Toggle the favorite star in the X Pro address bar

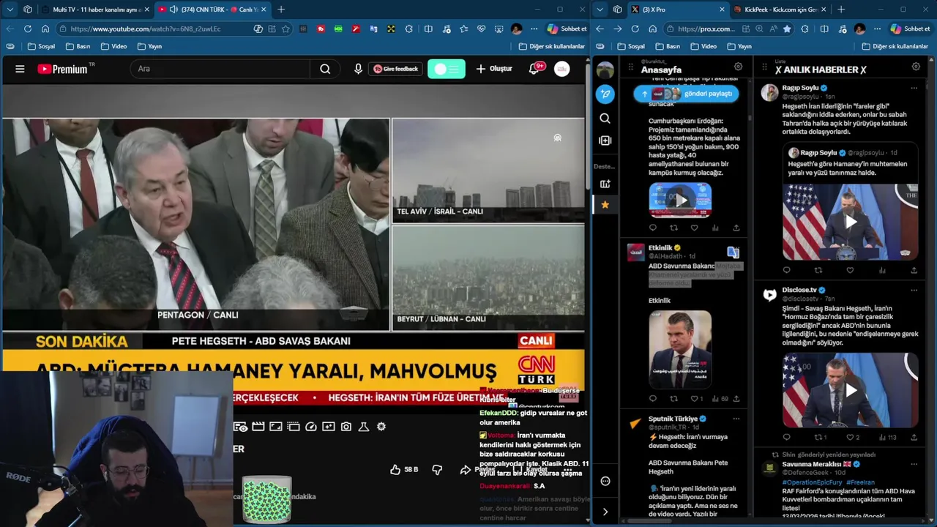coord(787,29)
